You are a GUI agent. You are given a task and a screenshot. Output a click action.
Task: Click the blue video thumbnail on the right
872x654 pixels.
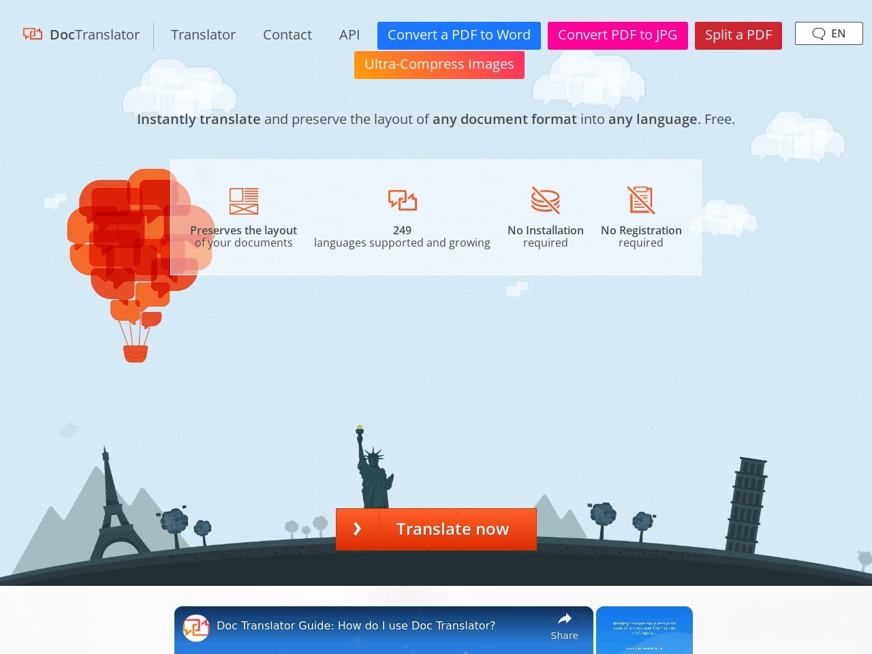tap(644, 630)
